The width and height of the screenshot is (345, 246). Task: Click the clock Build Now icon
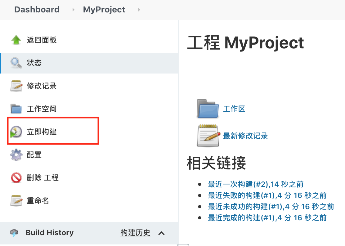(x=16, y=132)
